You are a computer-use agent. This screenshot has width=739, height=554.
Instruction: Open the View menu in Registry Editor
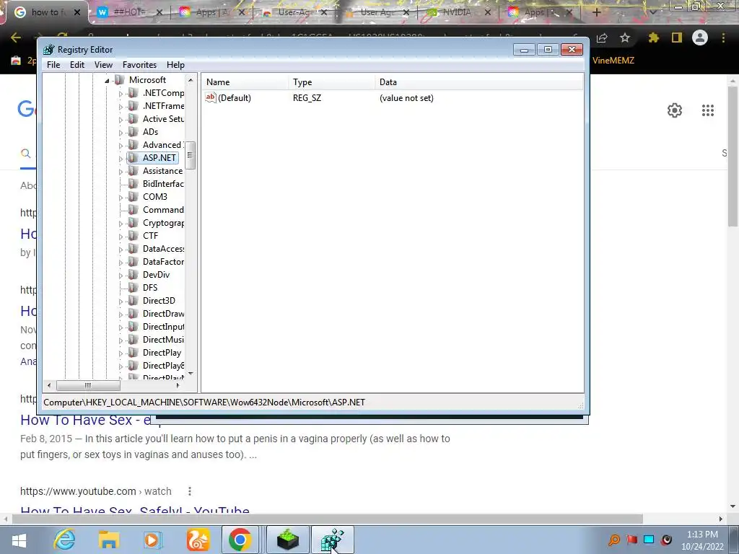pyautogui.click(x=103, y=65)
